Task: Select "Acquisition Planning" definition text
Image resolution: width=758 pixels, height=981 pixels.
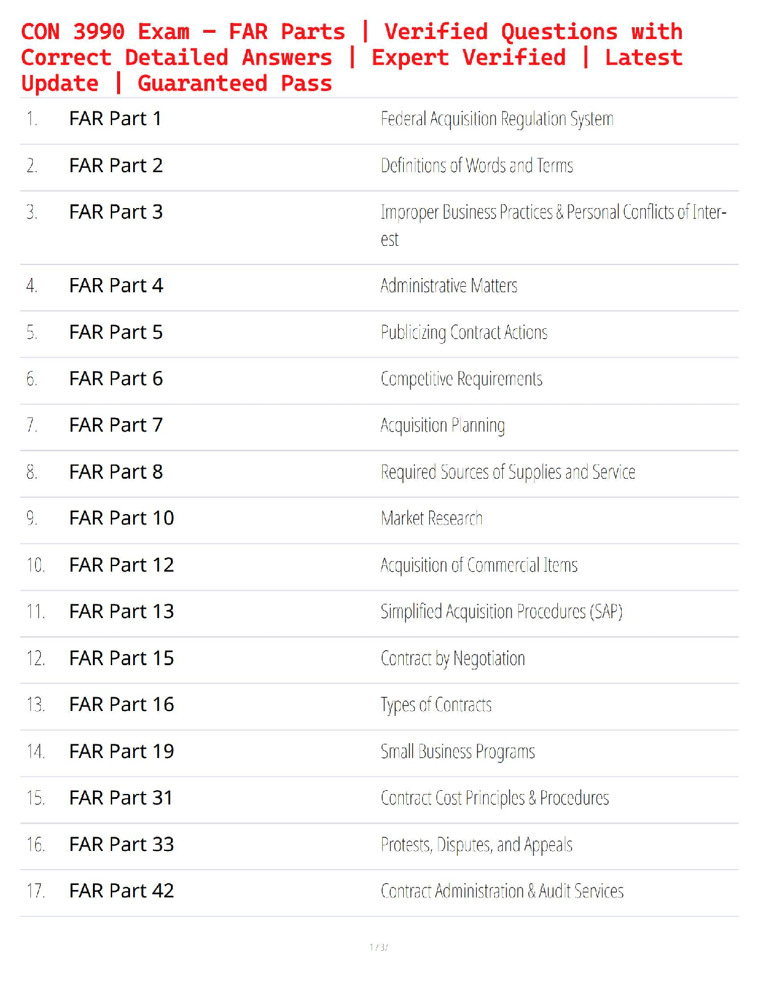Action: [442, 425]
